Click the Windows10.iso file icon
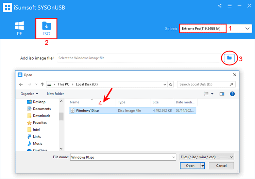 tap(72, 111)
